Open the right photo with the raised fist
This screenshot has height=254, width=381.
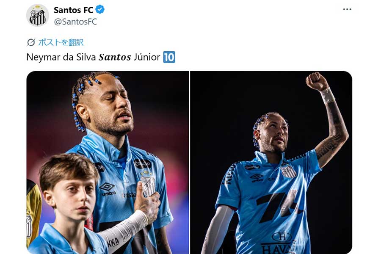click(271, 163)
